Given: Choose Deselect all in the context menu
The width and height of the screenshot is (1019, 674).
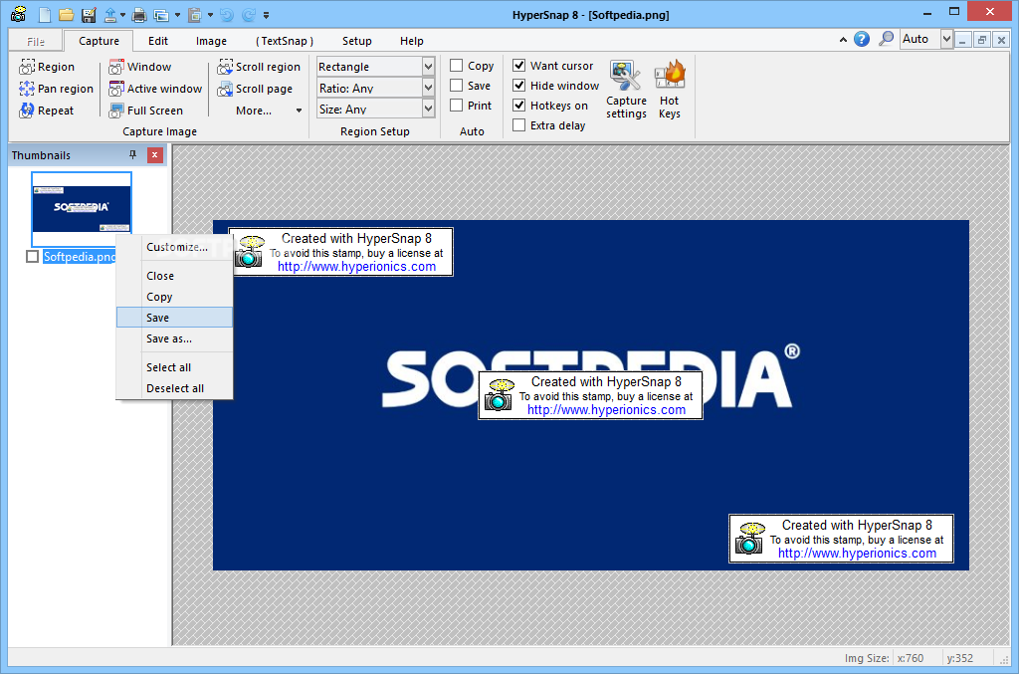Looking at the screenshot, I should point(175,388).
